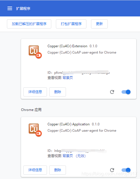
Task: Click the 加载已解压的扩展程序 button
Action: [29, 24]
